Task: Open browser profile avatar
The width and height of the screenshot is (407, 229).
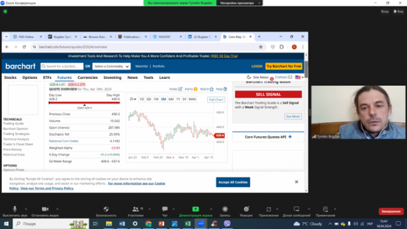Action: 294,47
